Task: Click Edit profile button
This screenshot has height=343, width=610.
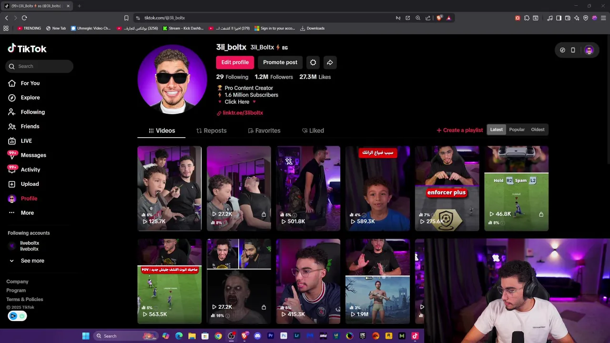Action: (235, 62)
